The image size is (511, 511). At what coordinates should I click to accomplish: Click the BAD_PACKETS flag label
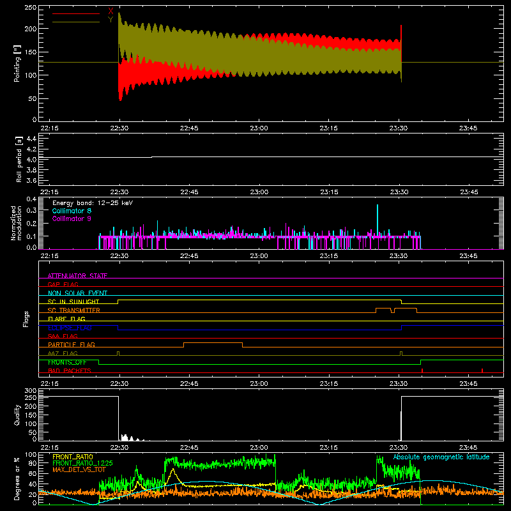[x=70, y=370]
